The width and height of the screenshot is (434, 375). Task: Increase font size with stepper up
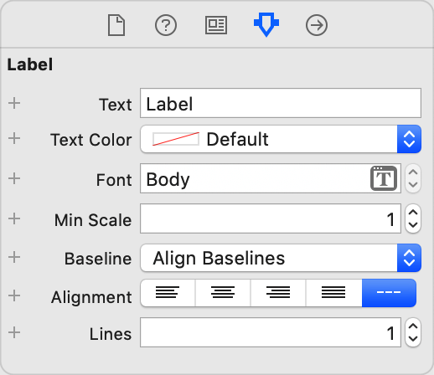coord(413,172)
